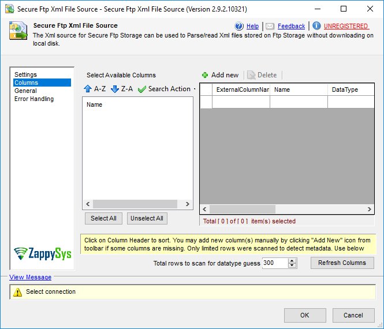Screen dimensions: 384x329
Task: Click the Secure Ftp Xml File Source heading
Action: (x=76, y=25)
